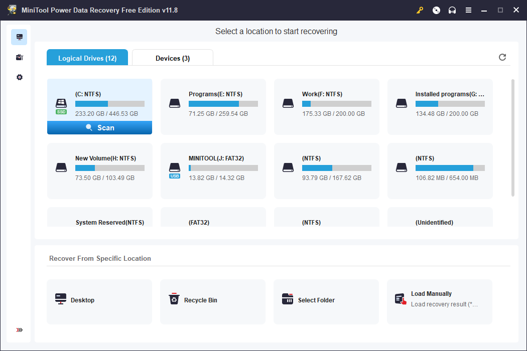This screenshot has height=351, width=527.
Task: Click the Scan button on drive C
Action: [99, 128]
